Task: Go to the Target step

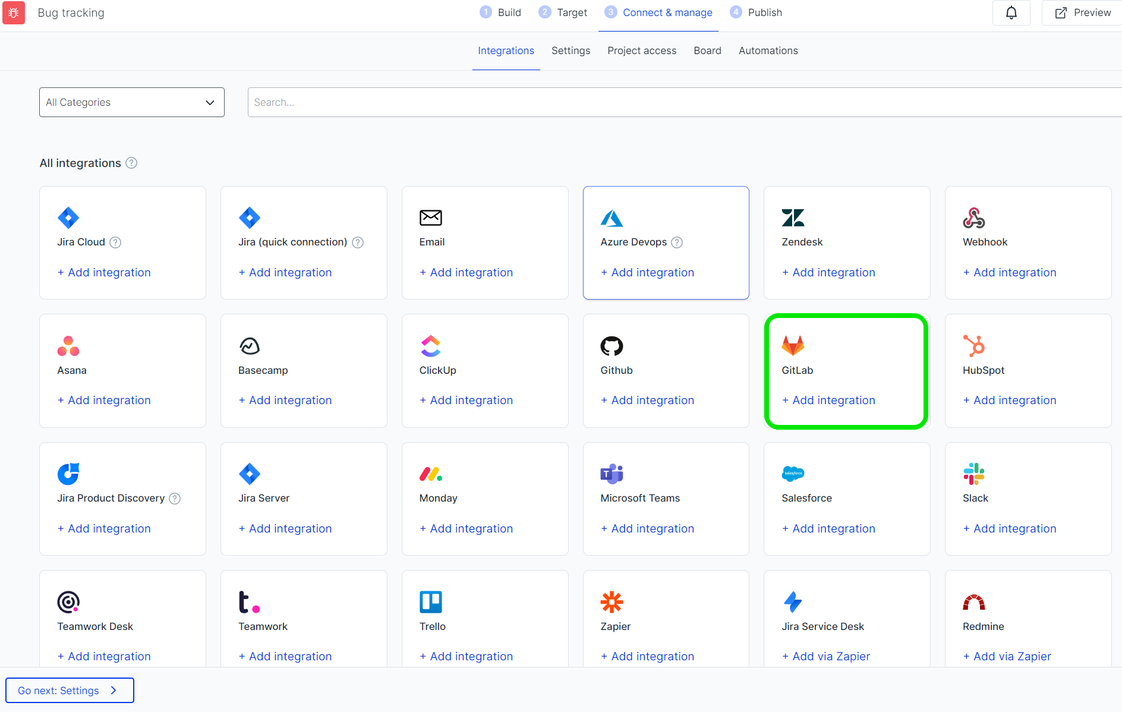Action: [x=563, y=12]
